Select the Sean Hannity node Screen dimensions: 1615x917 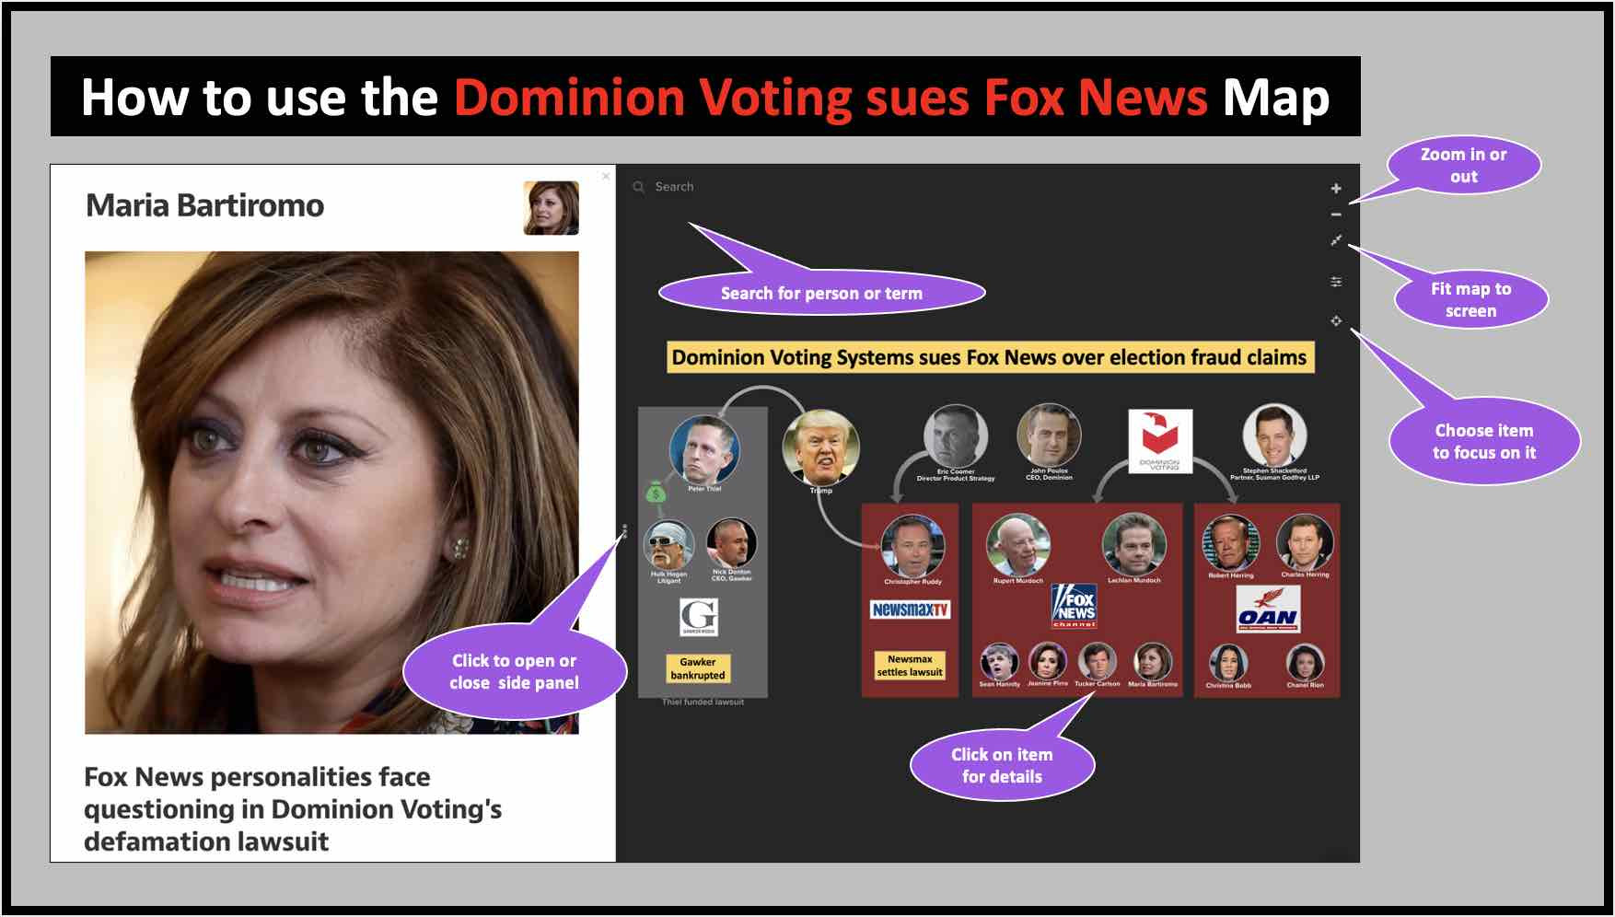pyautogui.click(x=999, y=662)
